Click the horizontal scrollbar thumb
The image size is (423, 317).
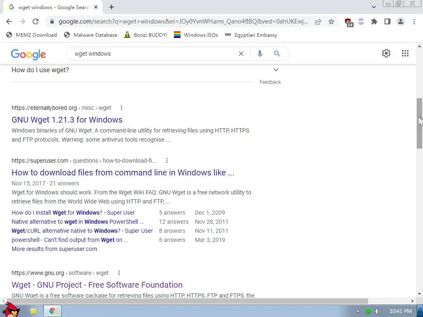187,301
